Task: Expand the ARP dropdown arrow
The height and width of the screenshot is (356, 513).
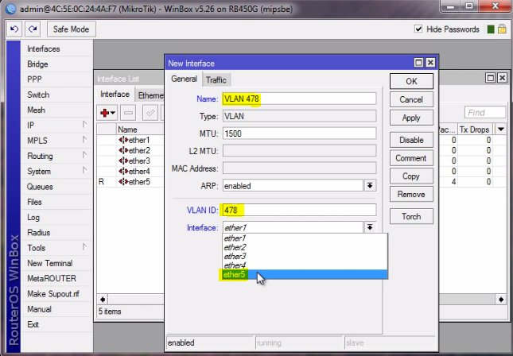Action: 370,186
